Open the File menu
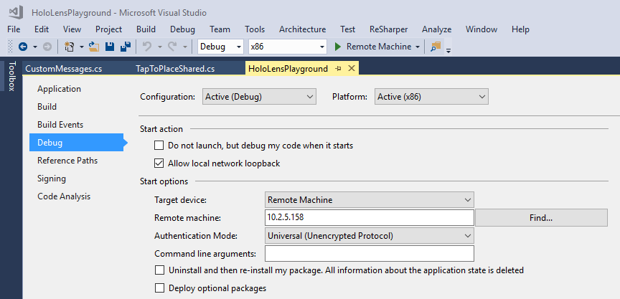The image size is (620, 299). tap(14, 29)
